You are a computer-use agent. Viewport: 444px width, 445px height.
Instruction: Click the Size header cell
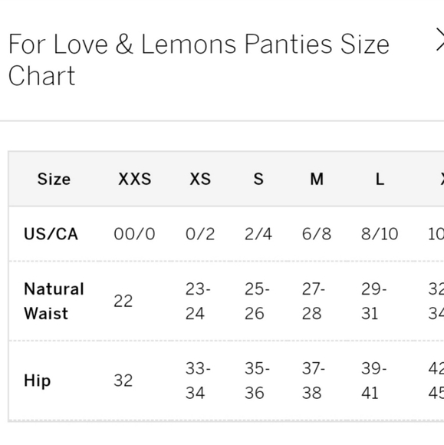point(54,179)
